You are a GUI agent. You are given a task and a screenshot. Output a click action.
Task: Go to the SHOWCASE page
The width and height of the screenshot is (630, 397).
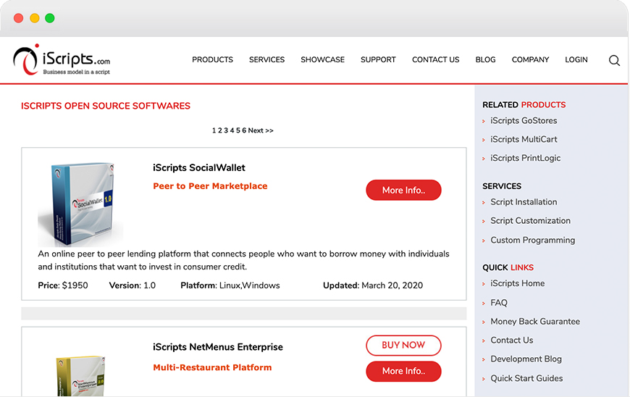(x=323, y=60)
